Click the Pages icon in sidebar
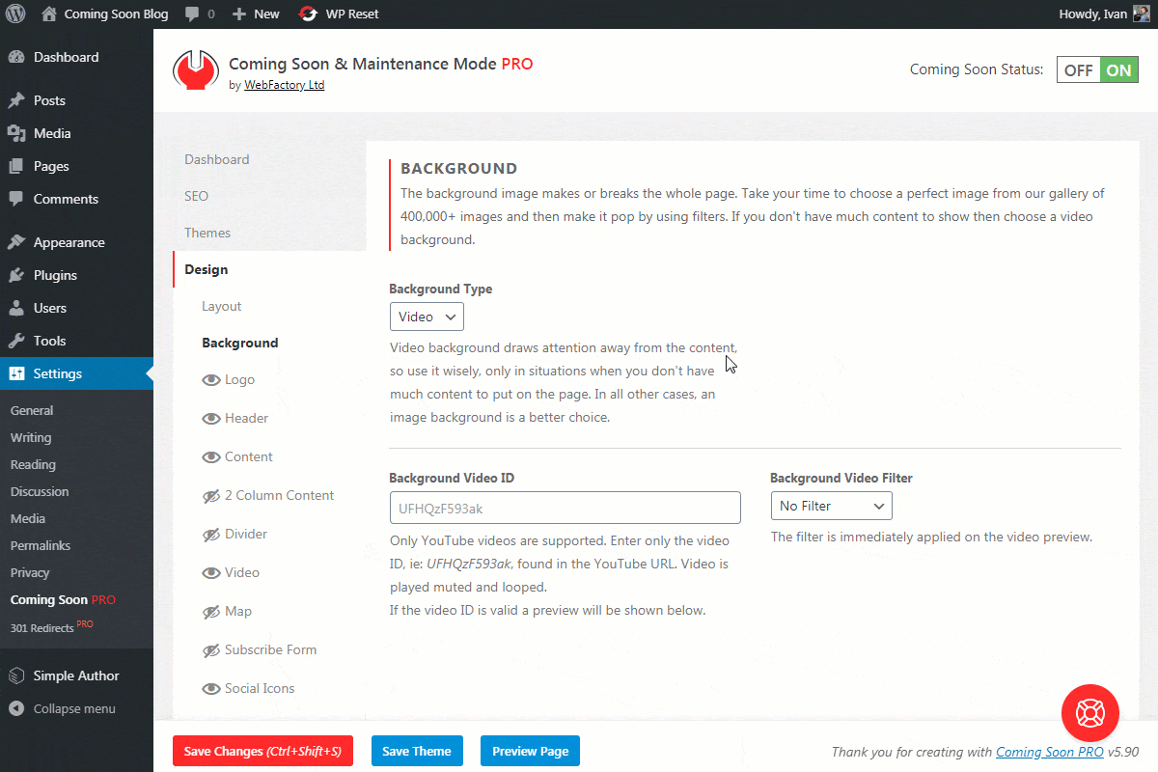This screenshot has width=1158, height=772. pyautogui.click(x=16, y=166)
